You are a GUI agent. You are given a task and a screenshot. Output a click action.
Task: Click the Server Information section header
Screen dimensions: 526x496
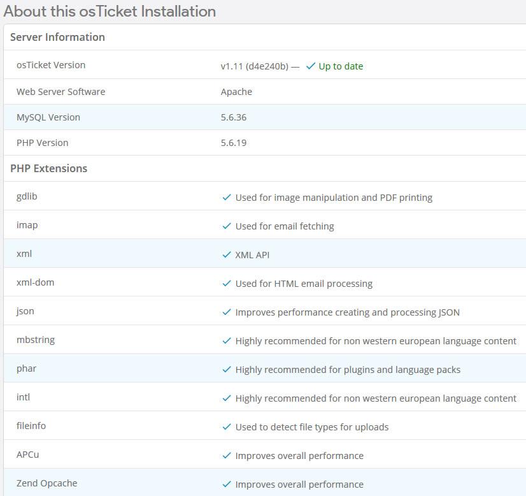tap(57, 37)
